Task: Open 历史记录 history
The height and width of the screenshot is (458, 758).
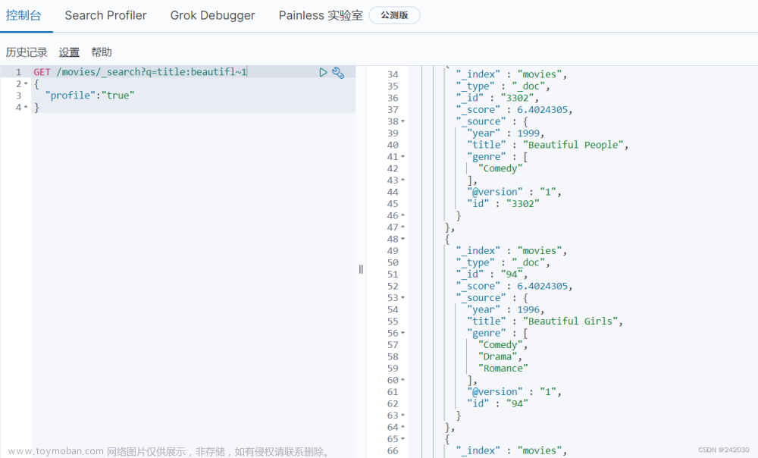Action: (26, 52)
